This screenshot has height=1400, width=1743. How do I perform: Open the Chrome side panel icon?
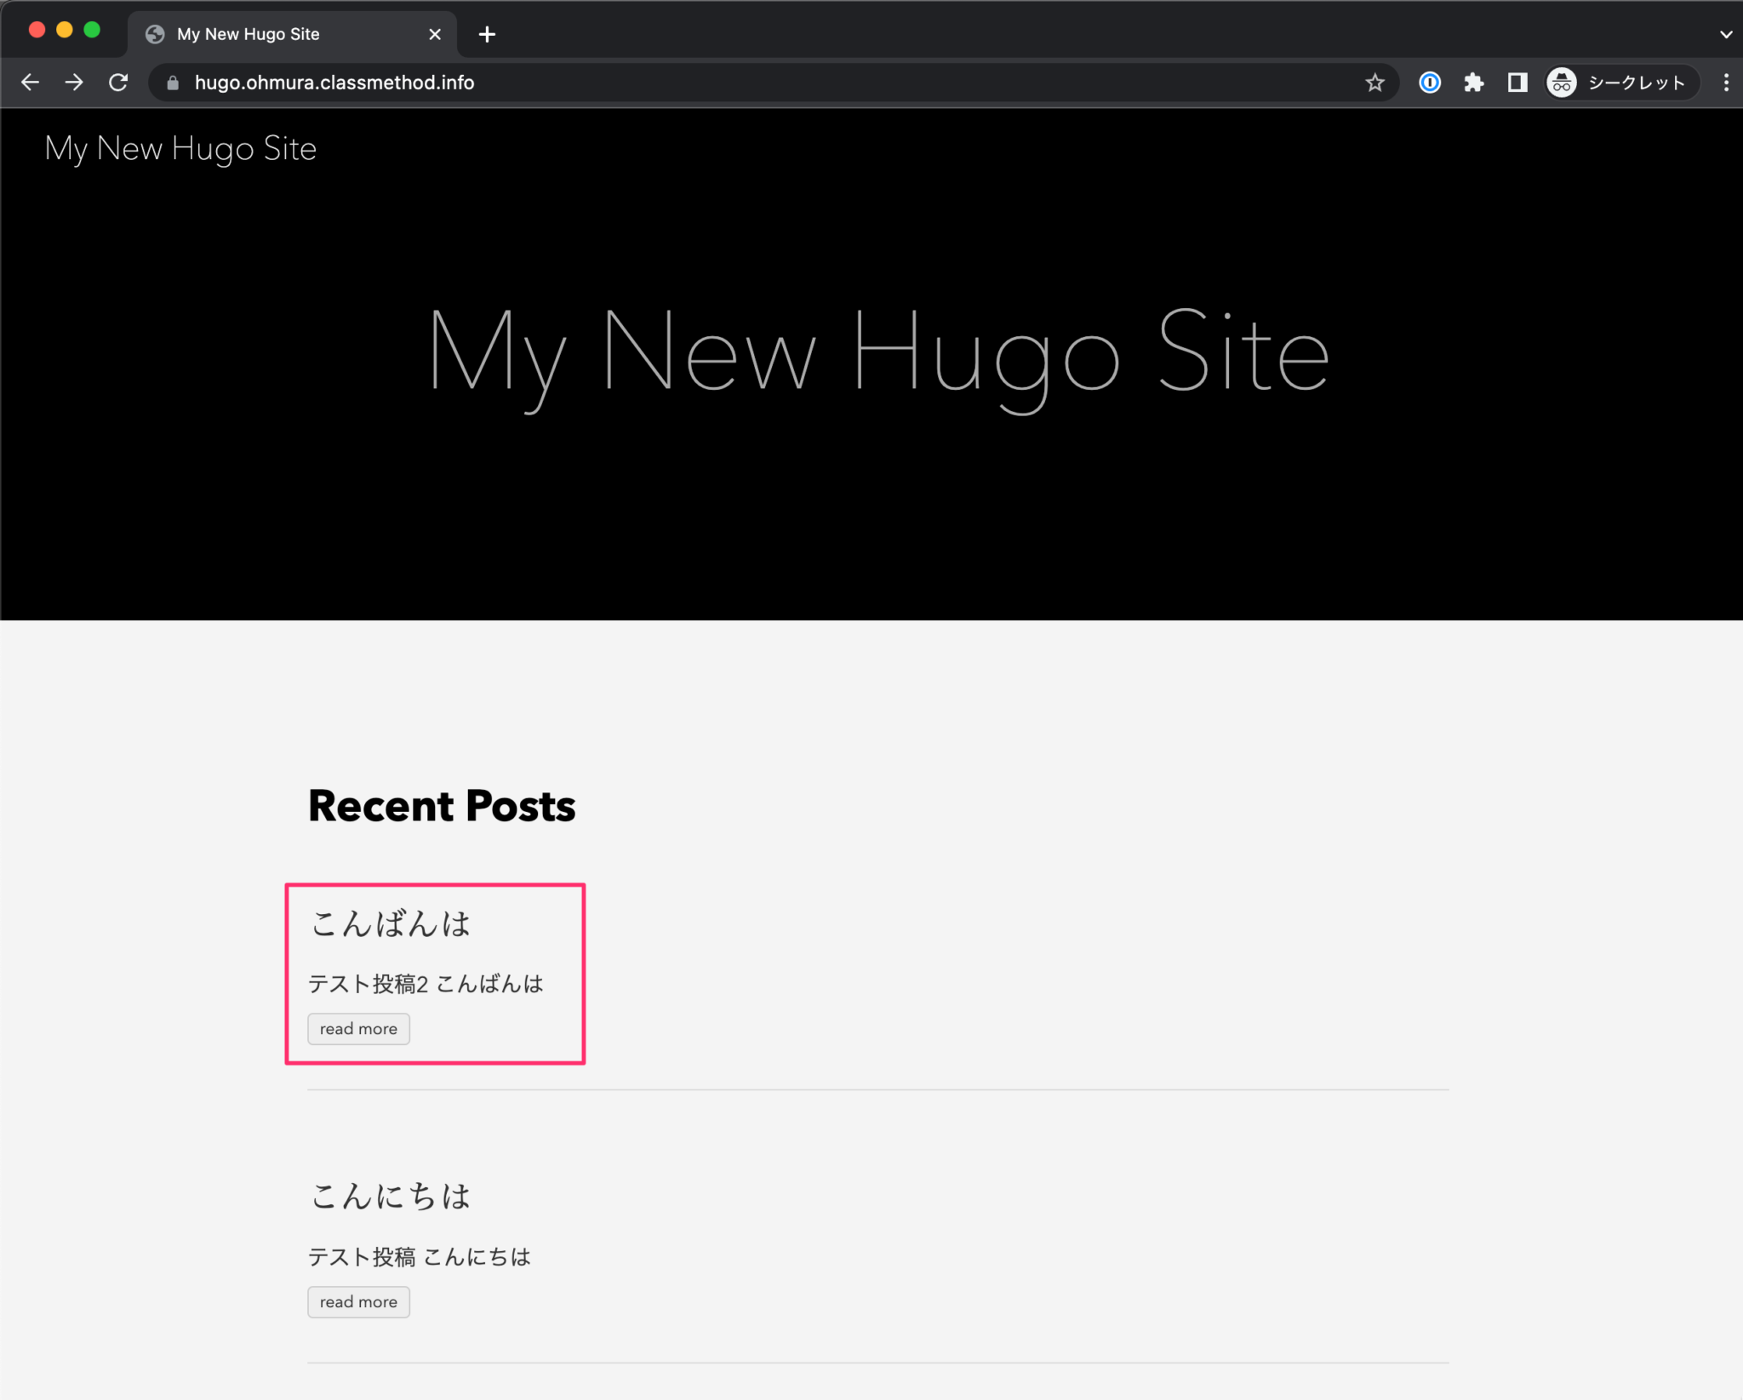click(1518, 82)
